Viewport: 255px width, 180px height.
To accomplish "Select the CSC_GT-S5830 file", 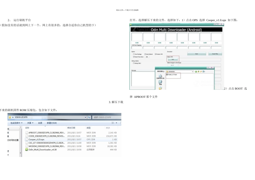I will (x=46, y=143).
